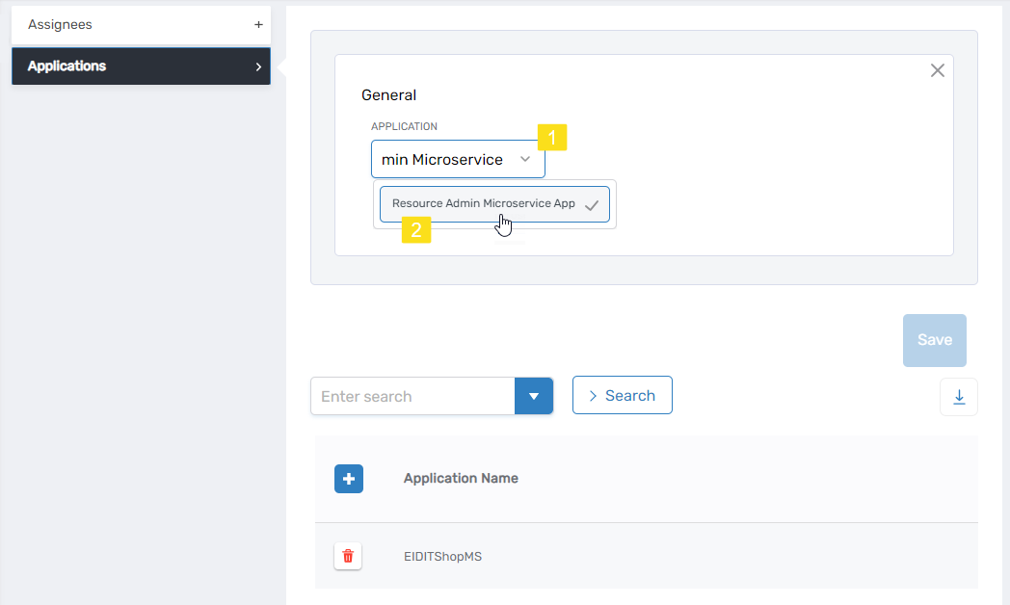Screen dimensions: 1010x605
Task: Delete EIDITShopMS using the trash icon
Action: [348, 556]
